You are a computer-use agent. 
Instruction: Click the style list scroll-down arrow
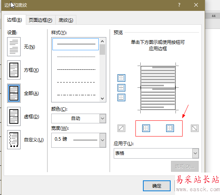[103, 98]
